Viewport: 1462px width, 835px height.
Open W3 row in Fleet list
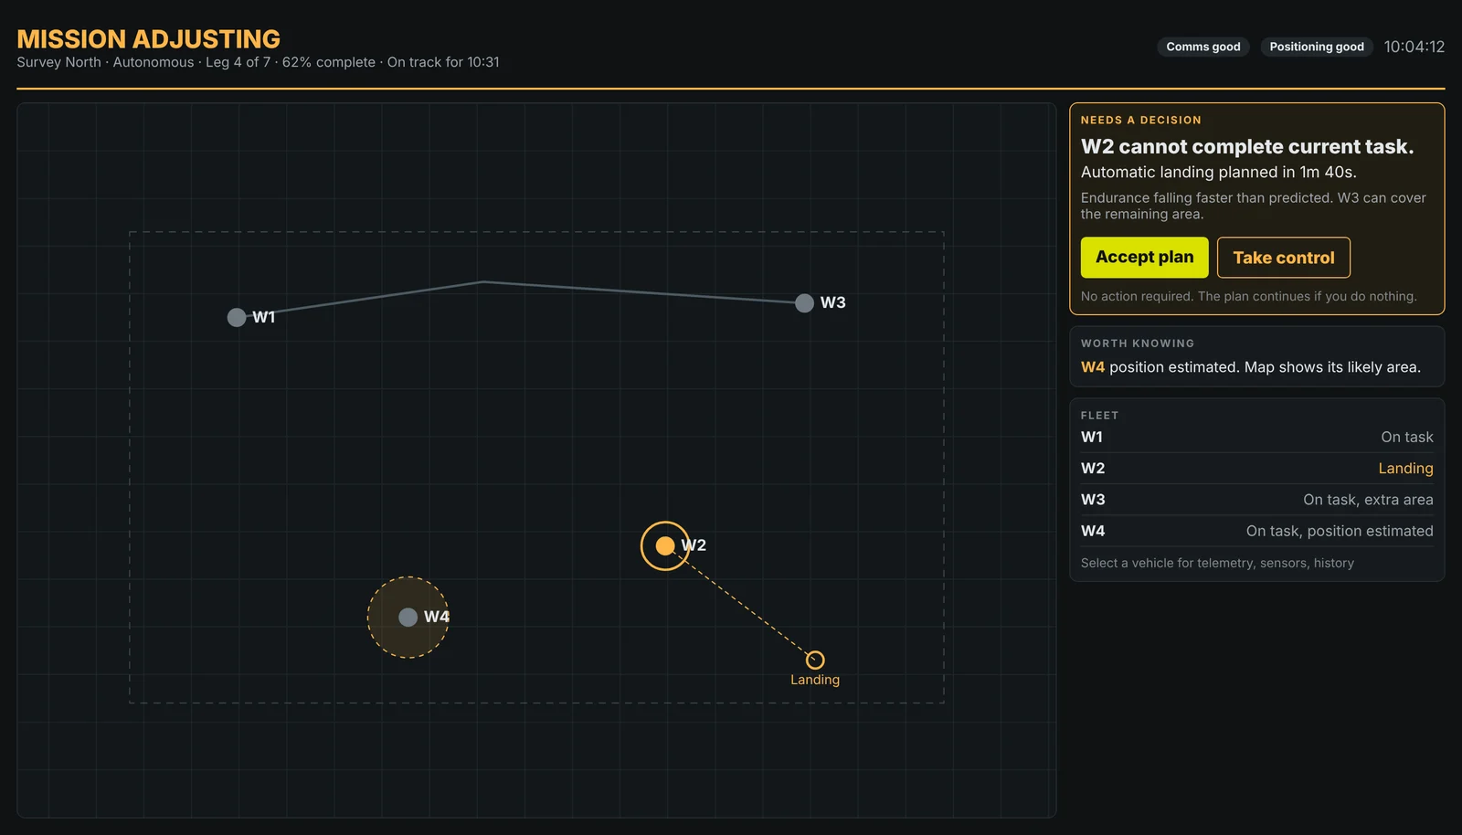click(x=1256, y=500)
